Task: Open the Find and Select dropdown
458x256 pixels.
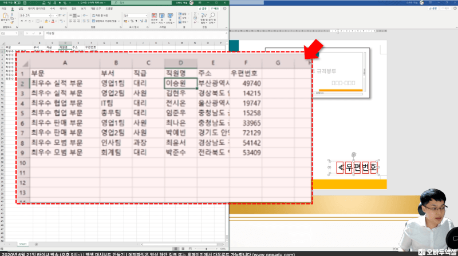Action: pos(212,18)
